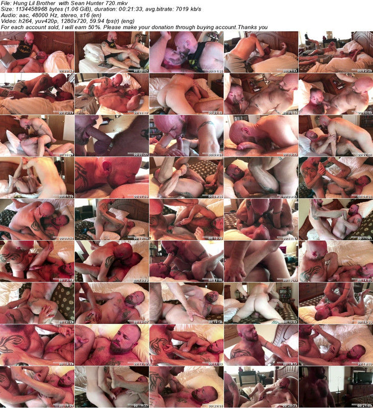This screenshot has width=373, height=408.
Task: Open the thumbnail stamped 00:00:57
Action: click(x=112, y=52)
